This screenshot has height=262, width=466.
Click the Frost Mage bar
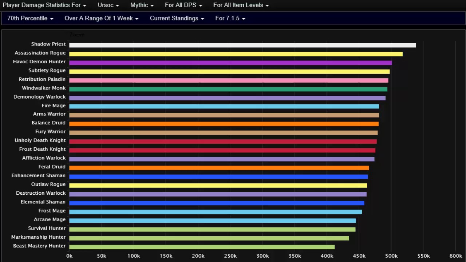(216, 212)
